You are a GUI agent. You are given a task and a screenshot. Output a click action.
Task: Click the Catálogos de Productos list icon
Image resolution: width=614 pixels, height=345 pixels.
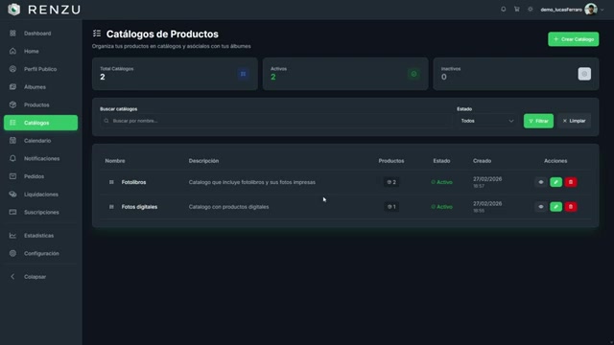[x=97, y=34]
